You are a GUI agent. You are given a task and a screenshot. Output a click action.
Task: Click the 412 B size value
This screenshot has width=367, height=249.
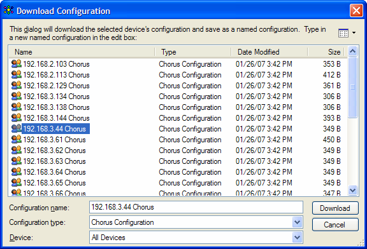point(332,75)
